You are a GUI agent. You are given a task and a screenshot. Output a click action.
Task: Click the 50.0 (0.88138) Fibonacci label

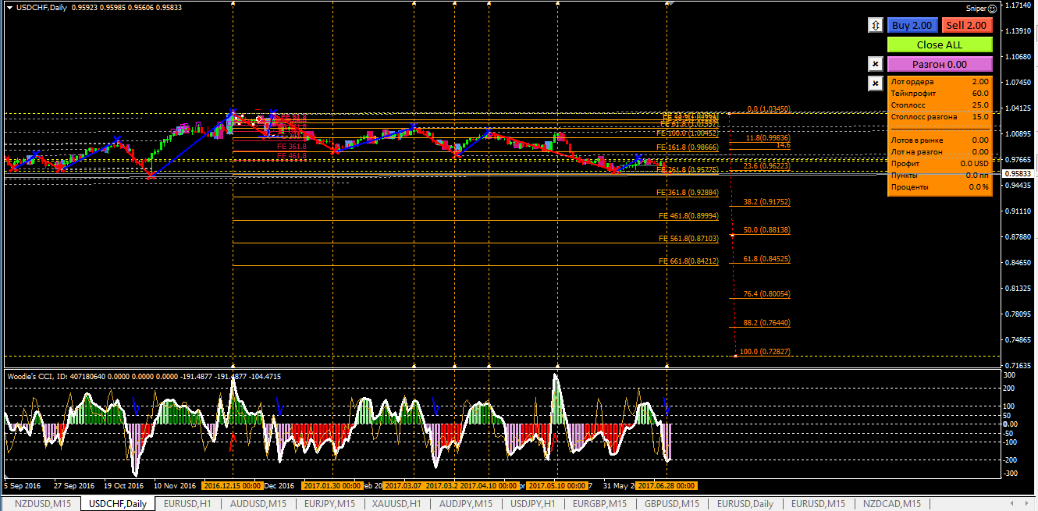click(766, 230)
